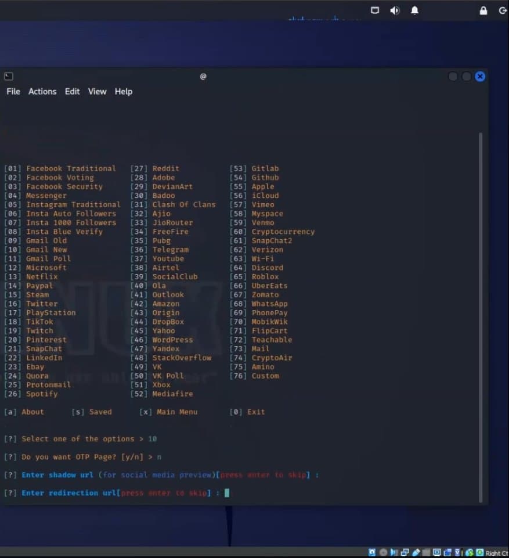Viewport: 509px width, 558px height.
Task: Click the '[0] Exit' text
Action: point(247,412)
